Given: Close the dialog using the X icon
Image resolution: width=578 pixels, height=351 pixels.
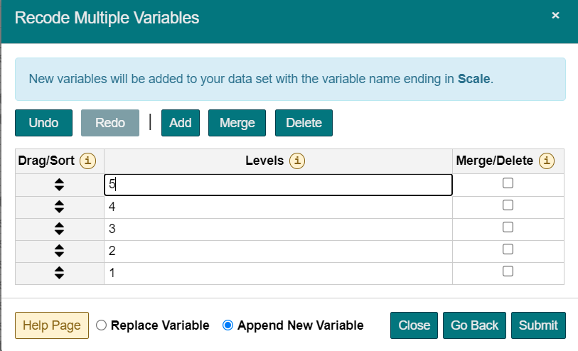Looking at the screenshot, I should click(x=555, y=15).
